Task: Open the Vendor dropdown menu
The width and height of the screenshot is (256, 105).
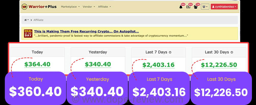Action: pyautogui.click(x=89, y=7)
